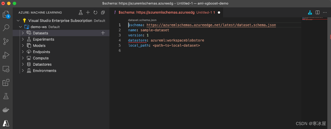331x129 pixels.
Task: Click 'azureml:workspaceblobstore' datastore value
Action: pos(177,40)
